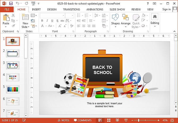178x123 pixels.
Task: Switch to the DESIGN tab
Action: click(52, 10)
